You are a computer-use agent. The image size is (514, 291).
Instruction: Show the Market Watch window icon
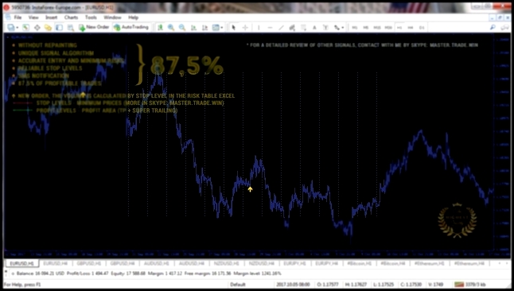[x=26, y=28]
